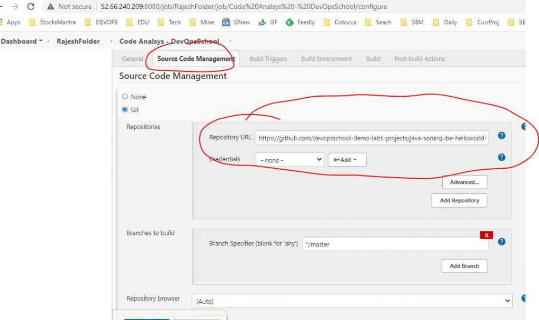Delete branch with red X button
This screenshot has width=539, height=320.
click(486, 235)
